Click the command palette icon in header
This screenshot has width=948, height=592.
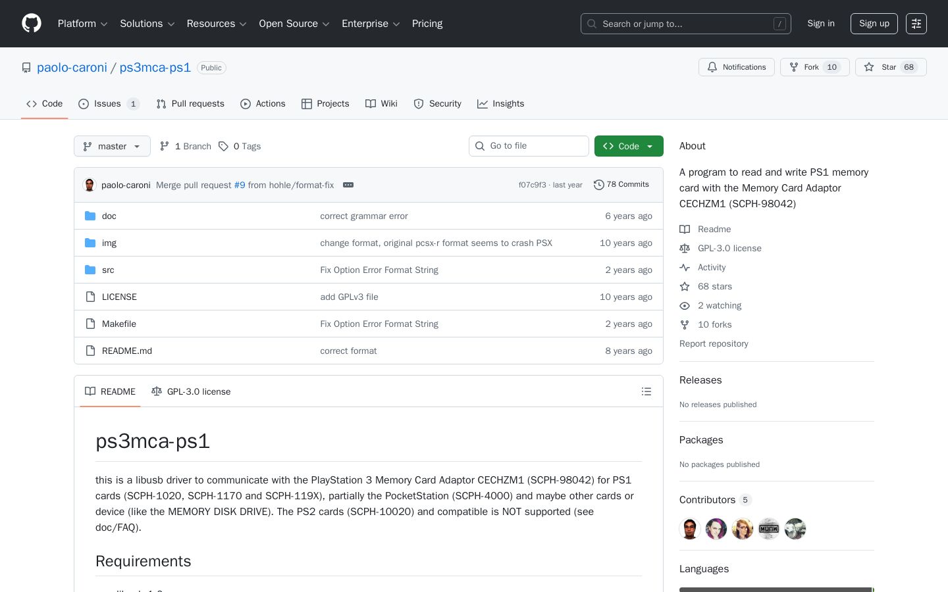tap(916, 24)
